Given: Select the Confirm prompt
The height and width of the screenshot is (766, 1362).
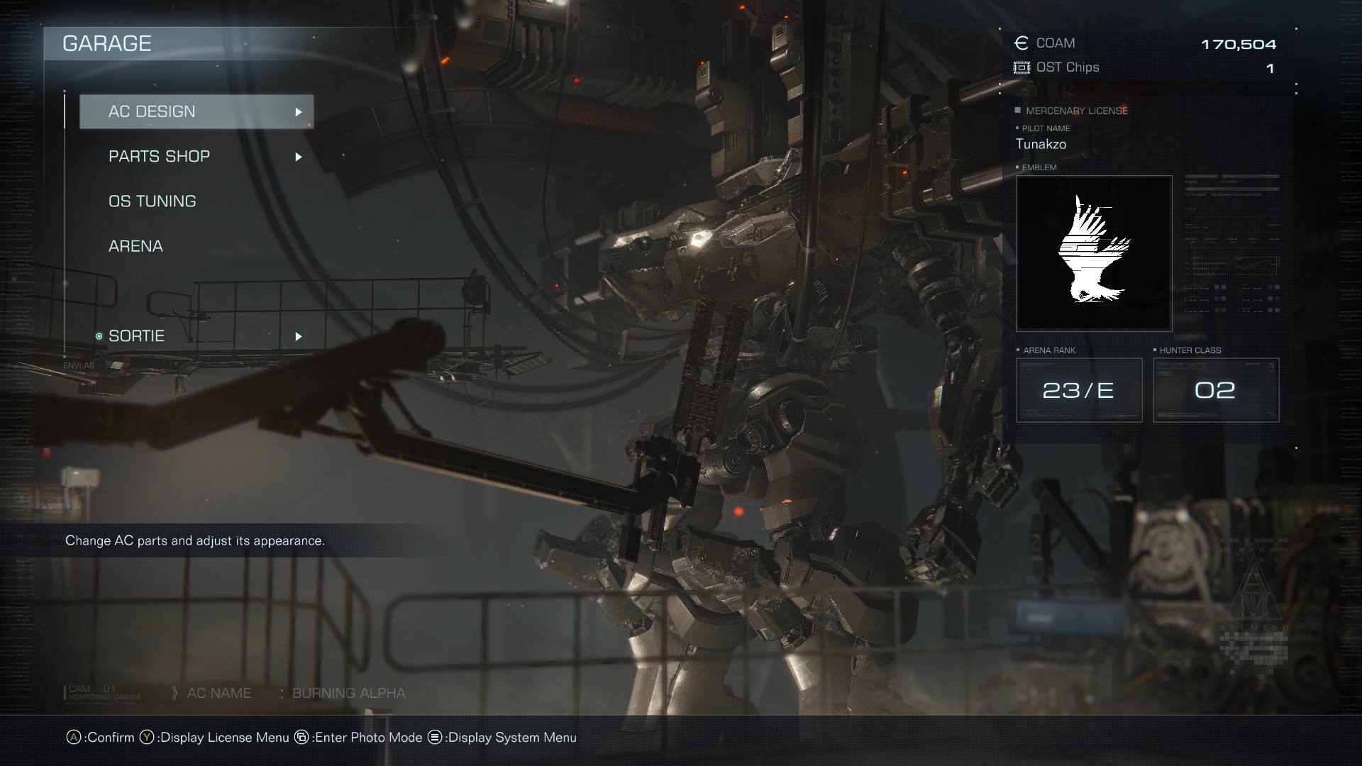Looking at the screenshot, I should [x=100, y=738].
